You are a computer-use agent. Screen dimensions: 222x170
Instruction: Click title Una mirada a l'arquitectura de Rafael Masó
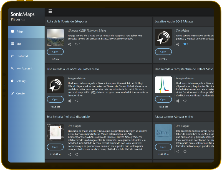(x=184, y=69)
